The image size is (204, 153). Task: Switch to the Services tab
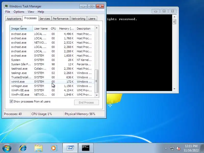[x=45, y=19]
